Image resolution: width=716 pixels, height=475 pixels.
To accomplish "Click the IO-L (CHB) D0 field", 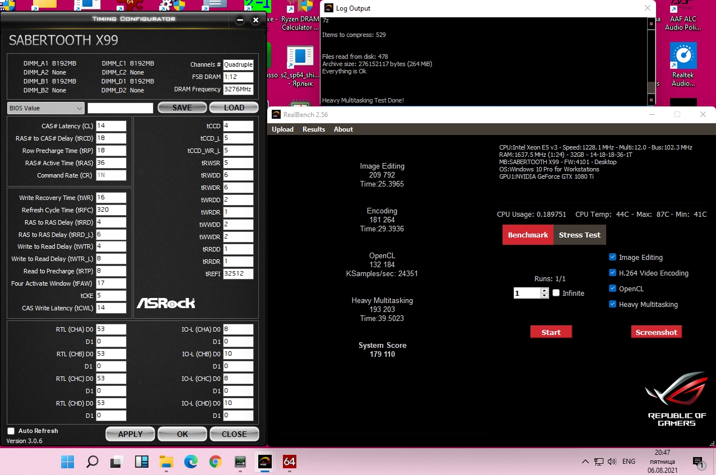I will tap(238, 354).
